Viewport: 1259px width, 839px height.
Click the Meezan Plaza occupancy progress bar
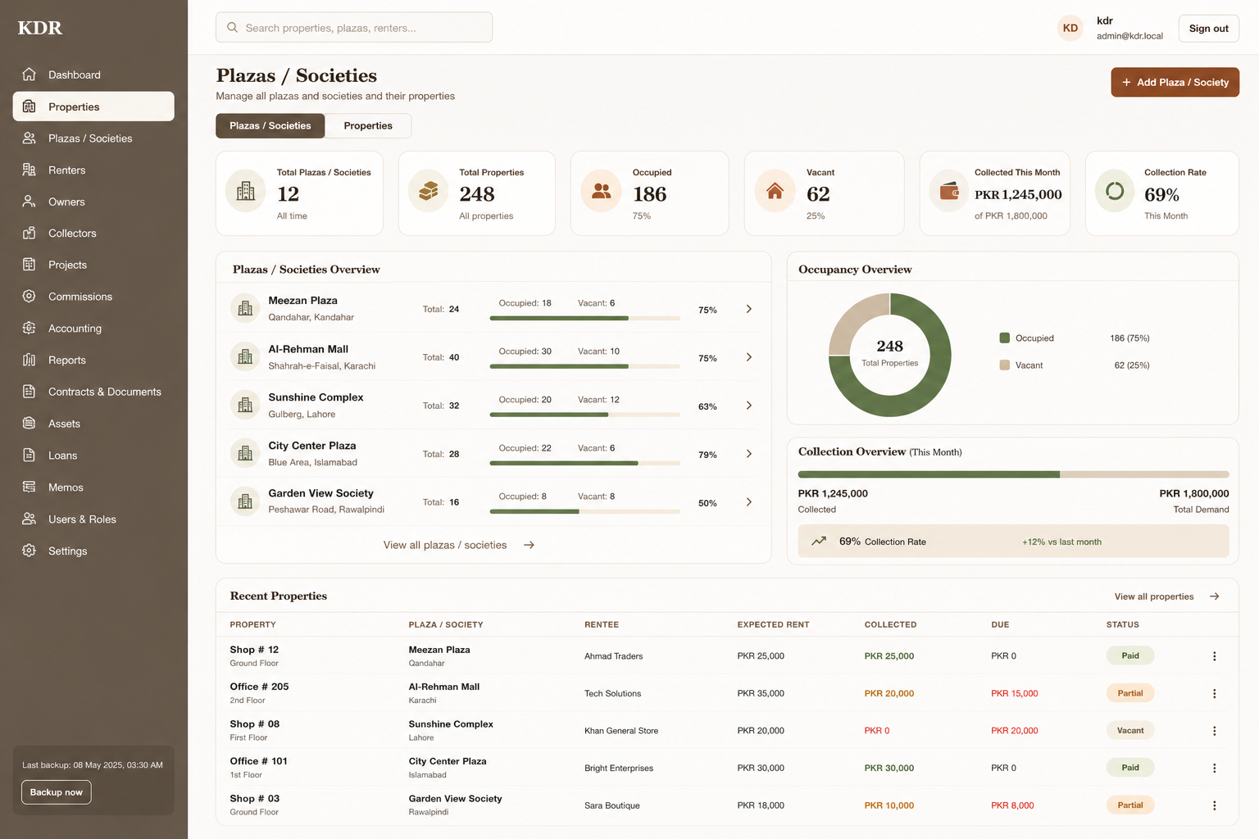click(585, 318)
